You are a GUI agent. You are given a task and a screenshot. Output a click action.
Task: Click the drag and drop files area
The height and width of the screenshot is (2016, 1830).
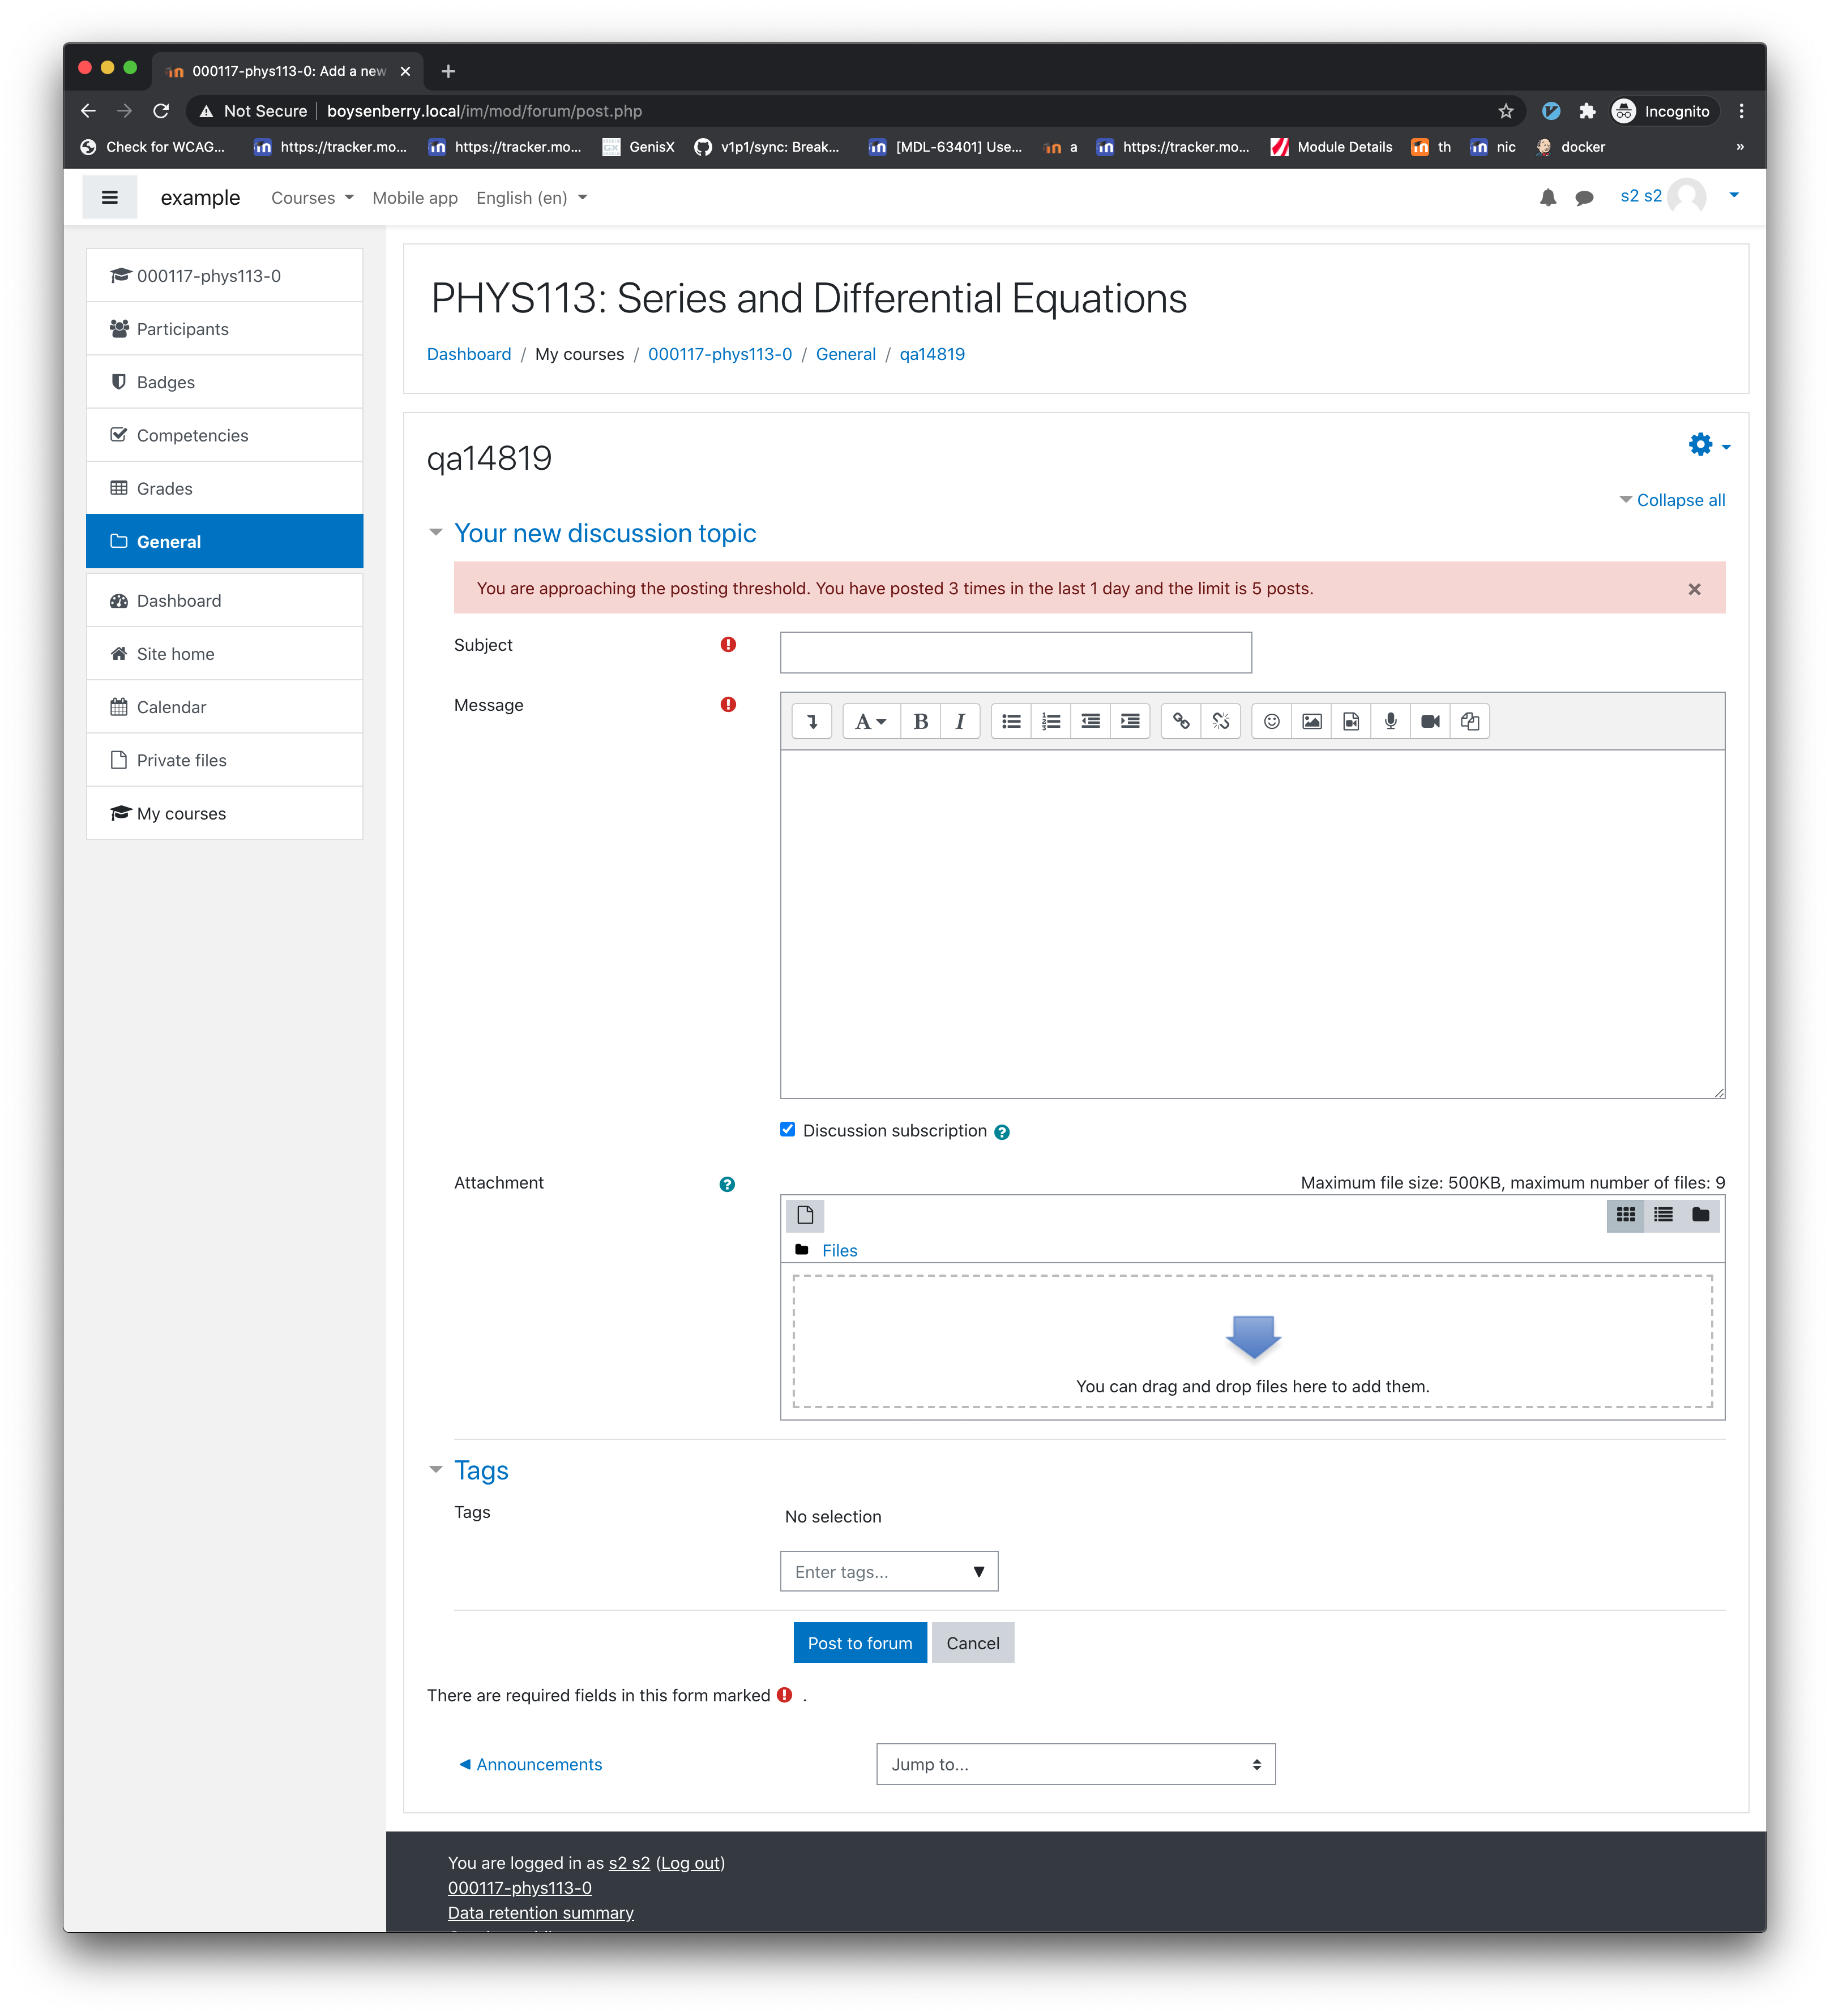[x=1252, y=1342]
